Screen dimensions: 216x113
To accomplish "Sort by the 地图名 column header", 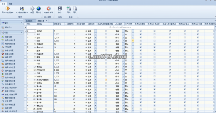I will 45,24.
